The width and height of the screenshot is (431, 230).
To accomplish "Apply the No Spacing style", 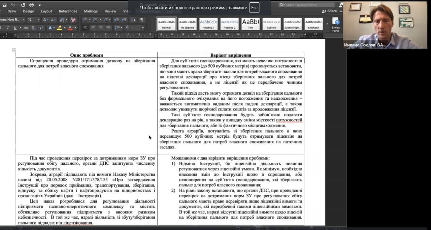I will coord(187,24).
